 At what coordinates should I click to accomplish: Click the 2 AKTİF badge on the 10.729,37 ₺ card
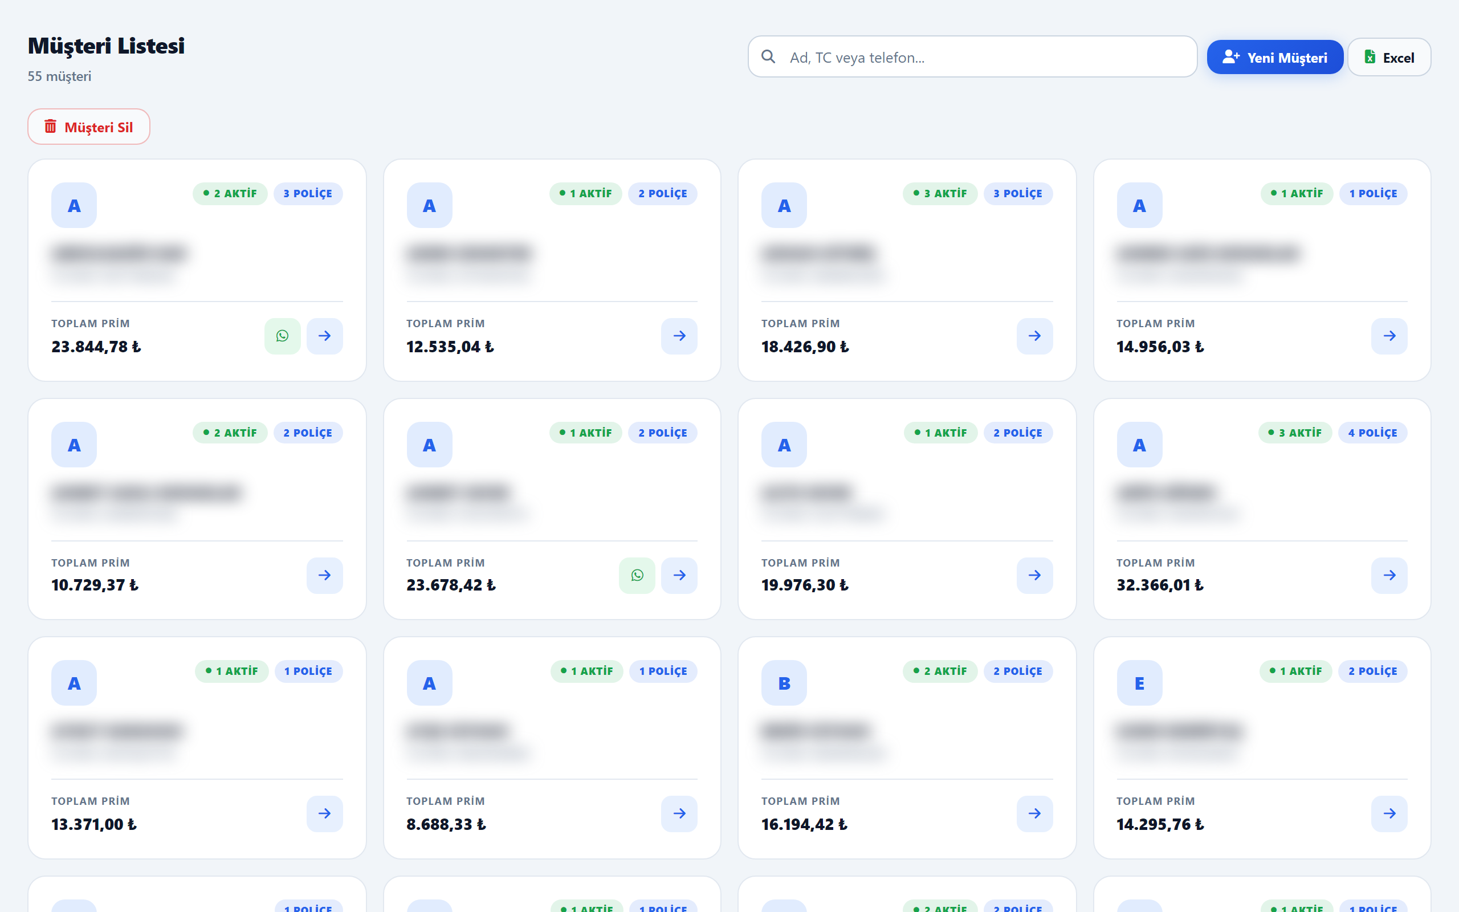(230, 433)
